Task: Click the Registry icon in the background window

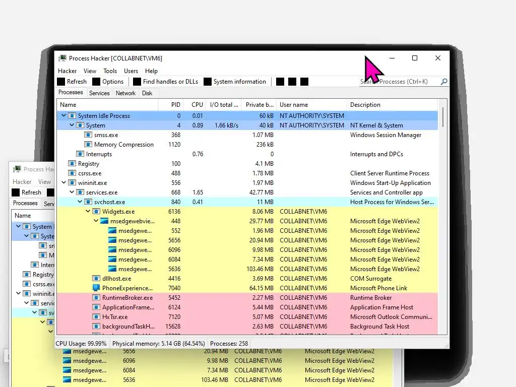Action: (x=26, y=275)
